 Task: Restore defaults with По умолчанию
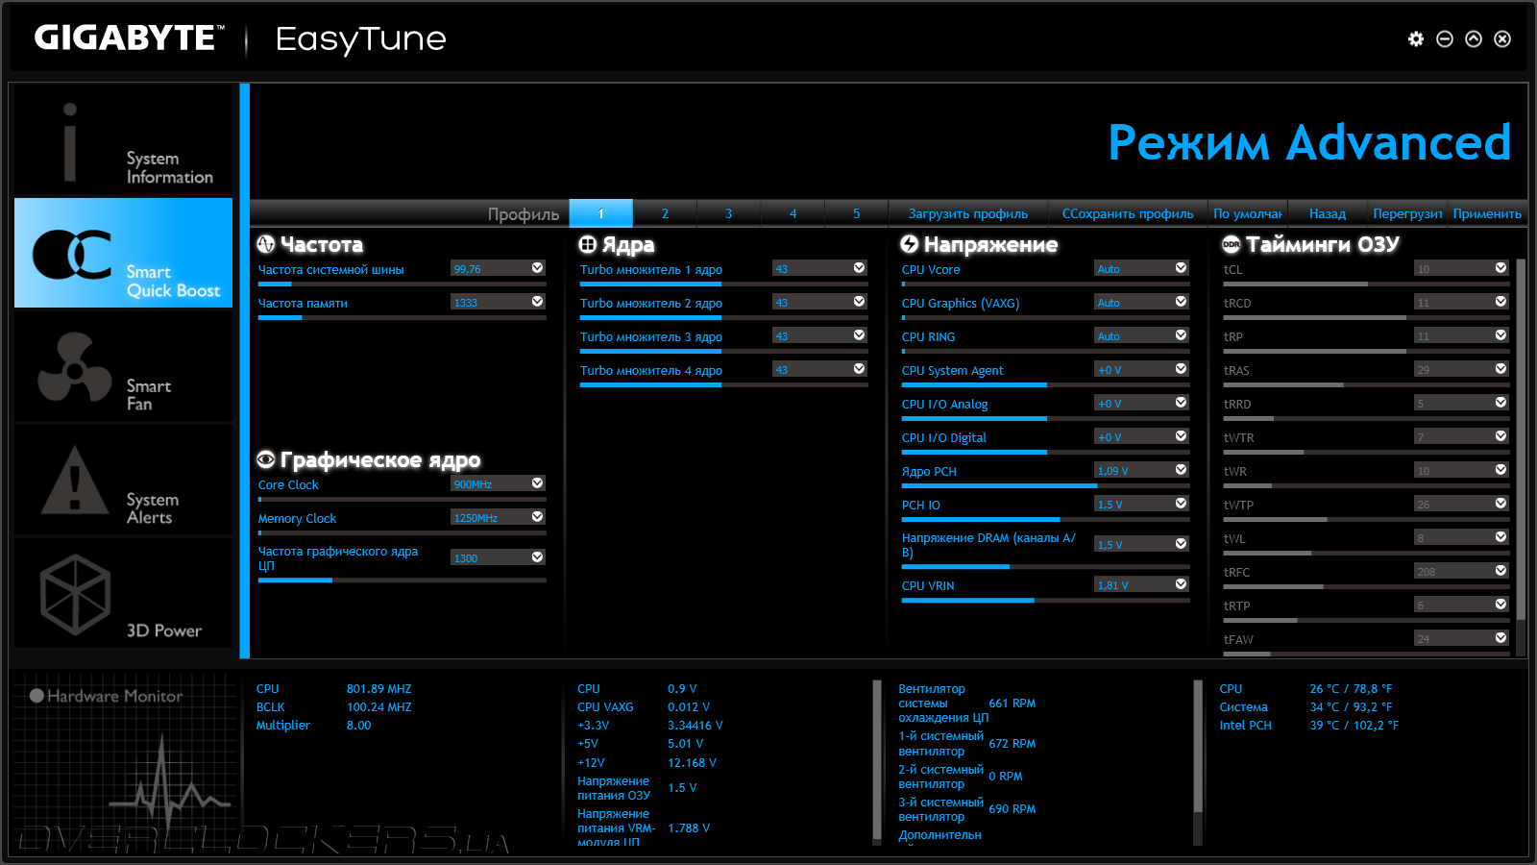click(x=1247, y=213)
